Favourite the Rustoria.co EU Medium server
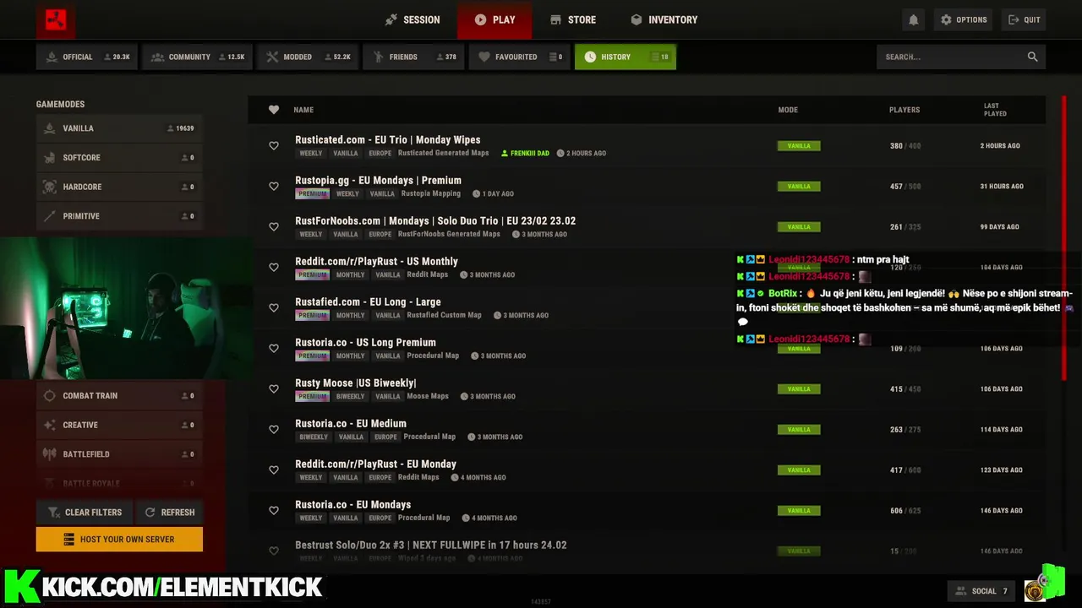Viewport: 1082px width, 608px height. tap(274, 430)
